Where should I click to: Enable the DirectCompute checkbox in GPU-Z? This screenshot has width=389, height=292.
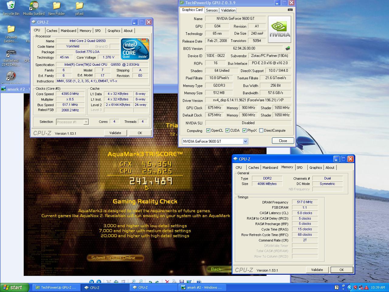(x=261, y=130)
